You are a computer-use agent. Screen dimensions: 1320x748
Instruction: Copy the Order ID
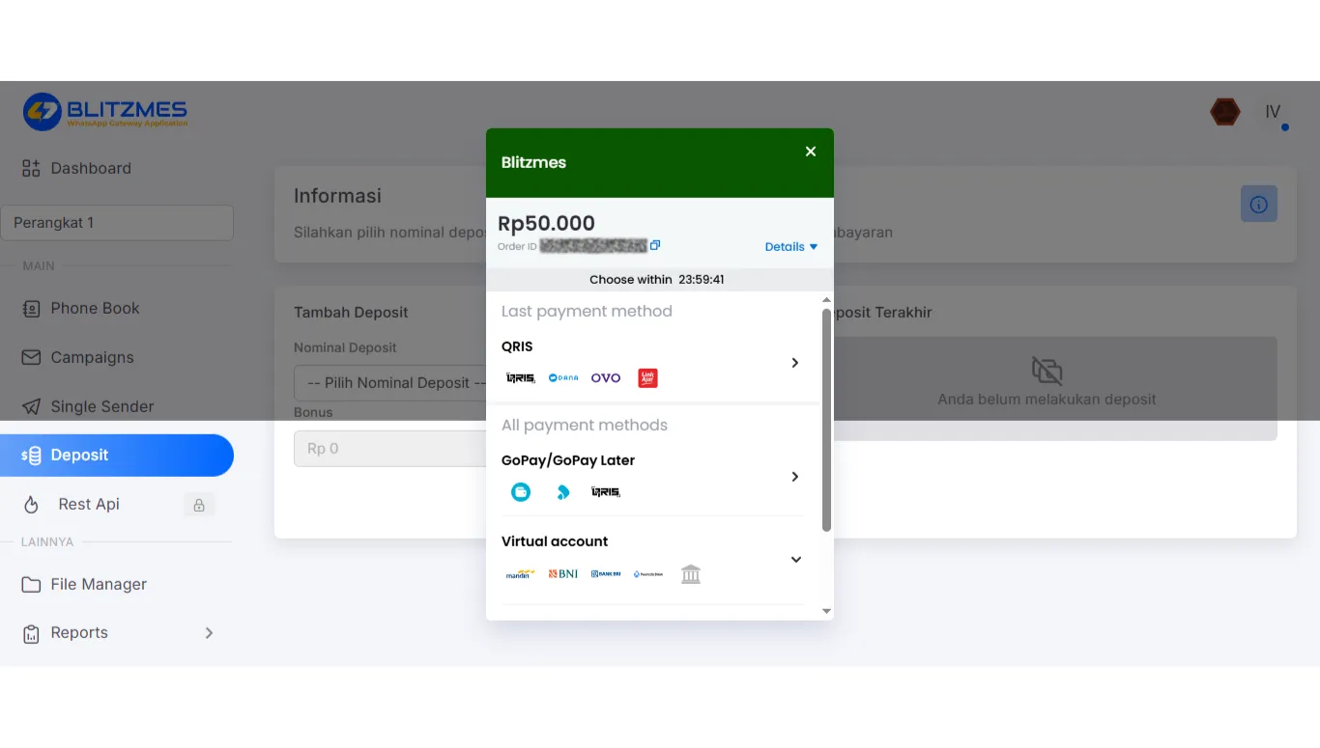coord(655,245)
